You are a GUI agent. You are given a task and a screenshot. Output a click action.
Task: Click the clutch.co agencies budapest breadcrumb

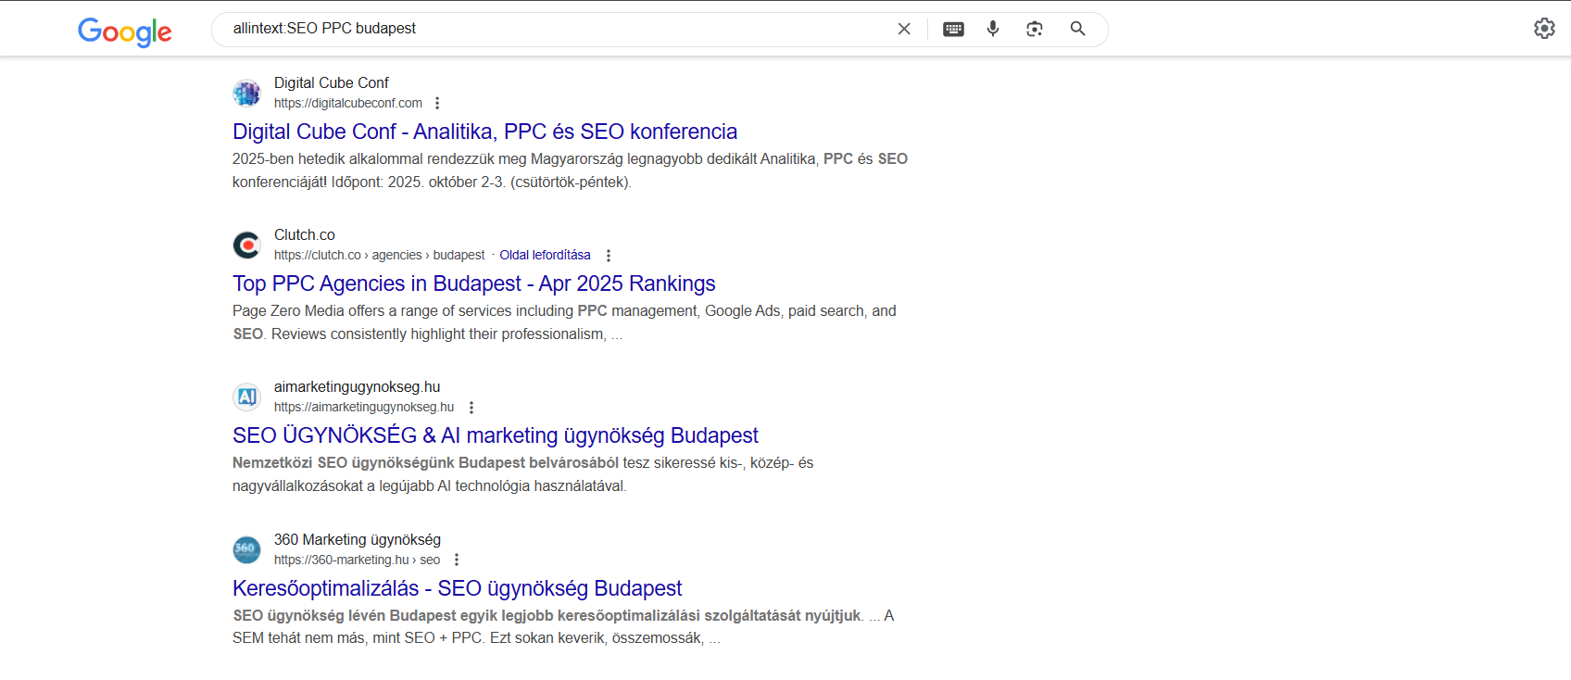coord(379,255)
